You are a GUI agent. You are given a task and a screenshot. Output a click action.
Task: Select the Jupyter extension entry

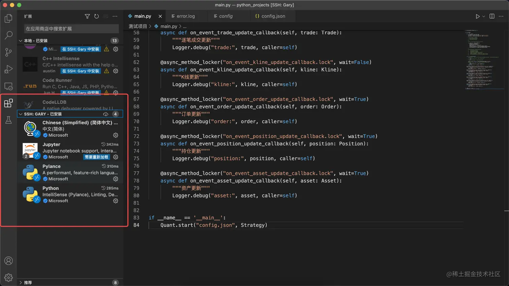pyautogui.click(x=70, y=151)
